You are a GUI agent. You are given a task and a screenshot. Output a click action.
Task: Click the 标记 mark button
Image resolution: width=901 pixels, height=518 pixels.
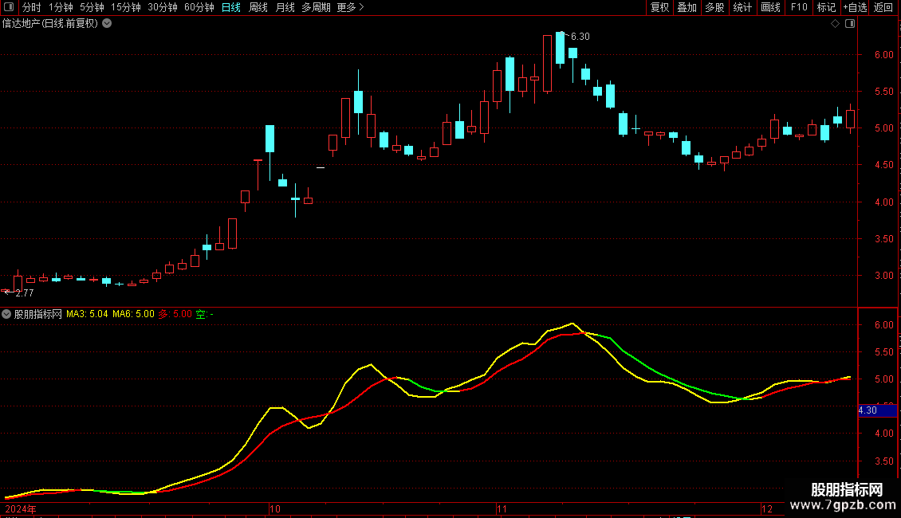(x=826, y=7)
